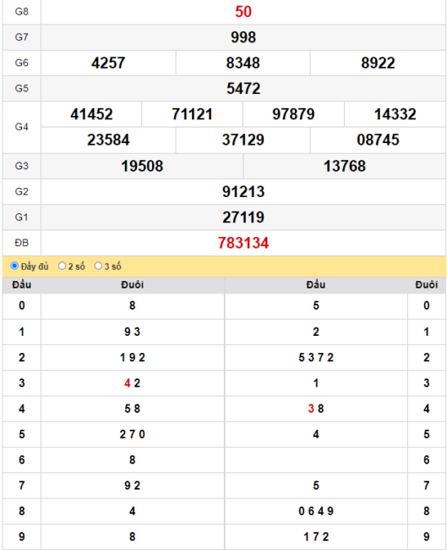Select the G3 number 19508
447x550 pixels.
coord(142,166)
